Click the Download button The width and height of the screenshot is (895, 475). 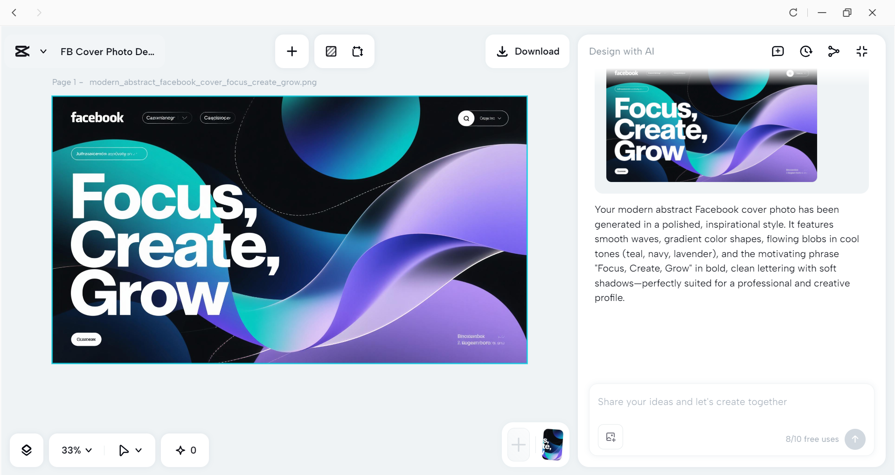click(x=527, y=51)
